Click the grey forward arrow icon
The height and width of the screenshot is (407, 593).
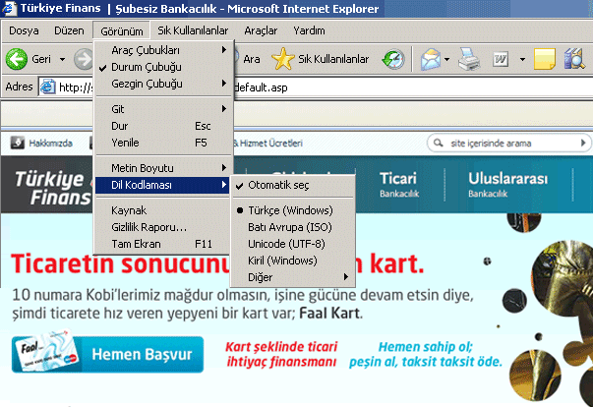pos(83,59)
